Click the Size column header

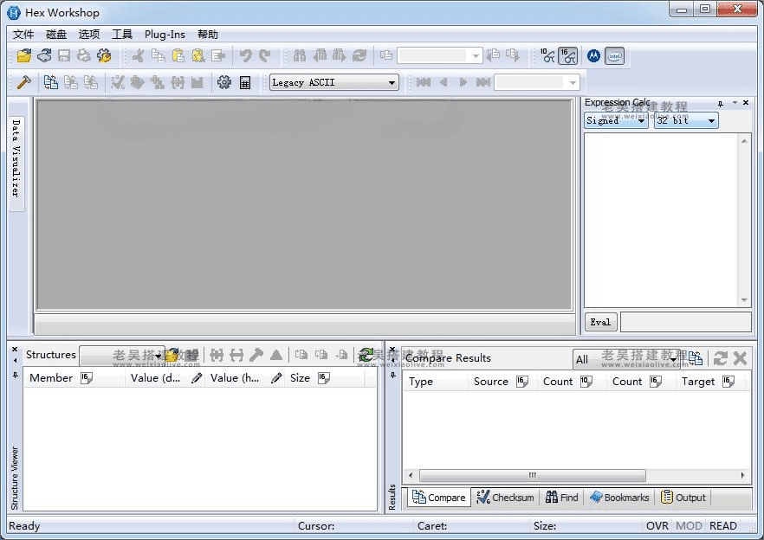click(324, 378)
